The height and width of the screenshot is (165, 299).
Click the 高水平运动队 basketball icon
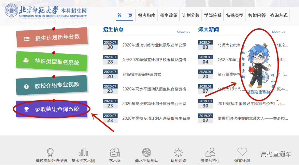[x=146, y=152]
